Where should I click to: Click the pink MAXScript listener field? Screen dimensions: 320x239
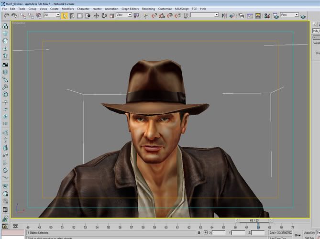click(x=13, y=232)
